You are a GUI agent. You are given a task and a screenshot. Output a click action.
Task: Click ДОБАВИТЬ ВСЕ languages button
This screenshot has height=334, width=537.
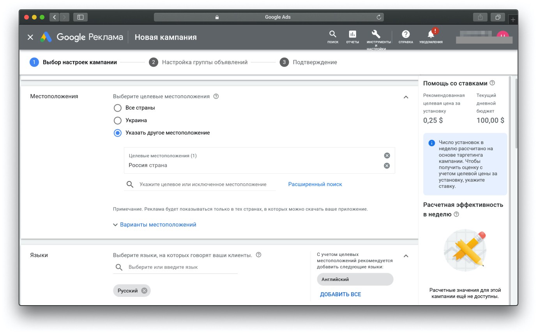[341, 294]
